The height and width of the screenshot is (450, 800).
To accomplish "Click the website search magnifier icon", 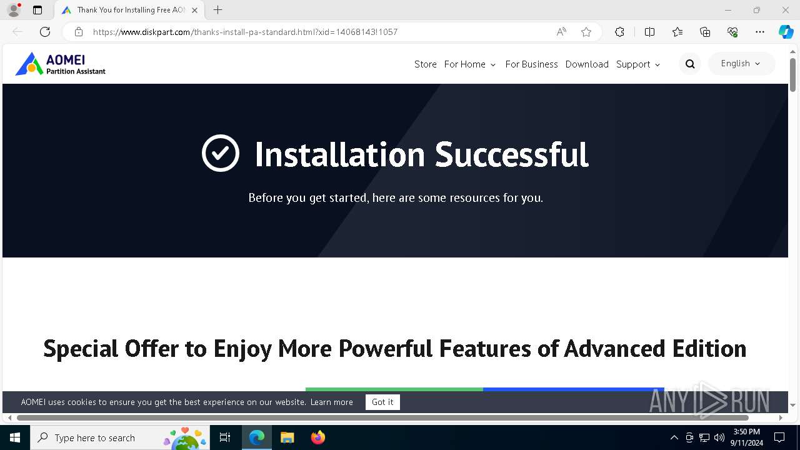I will tap(690, 64).
